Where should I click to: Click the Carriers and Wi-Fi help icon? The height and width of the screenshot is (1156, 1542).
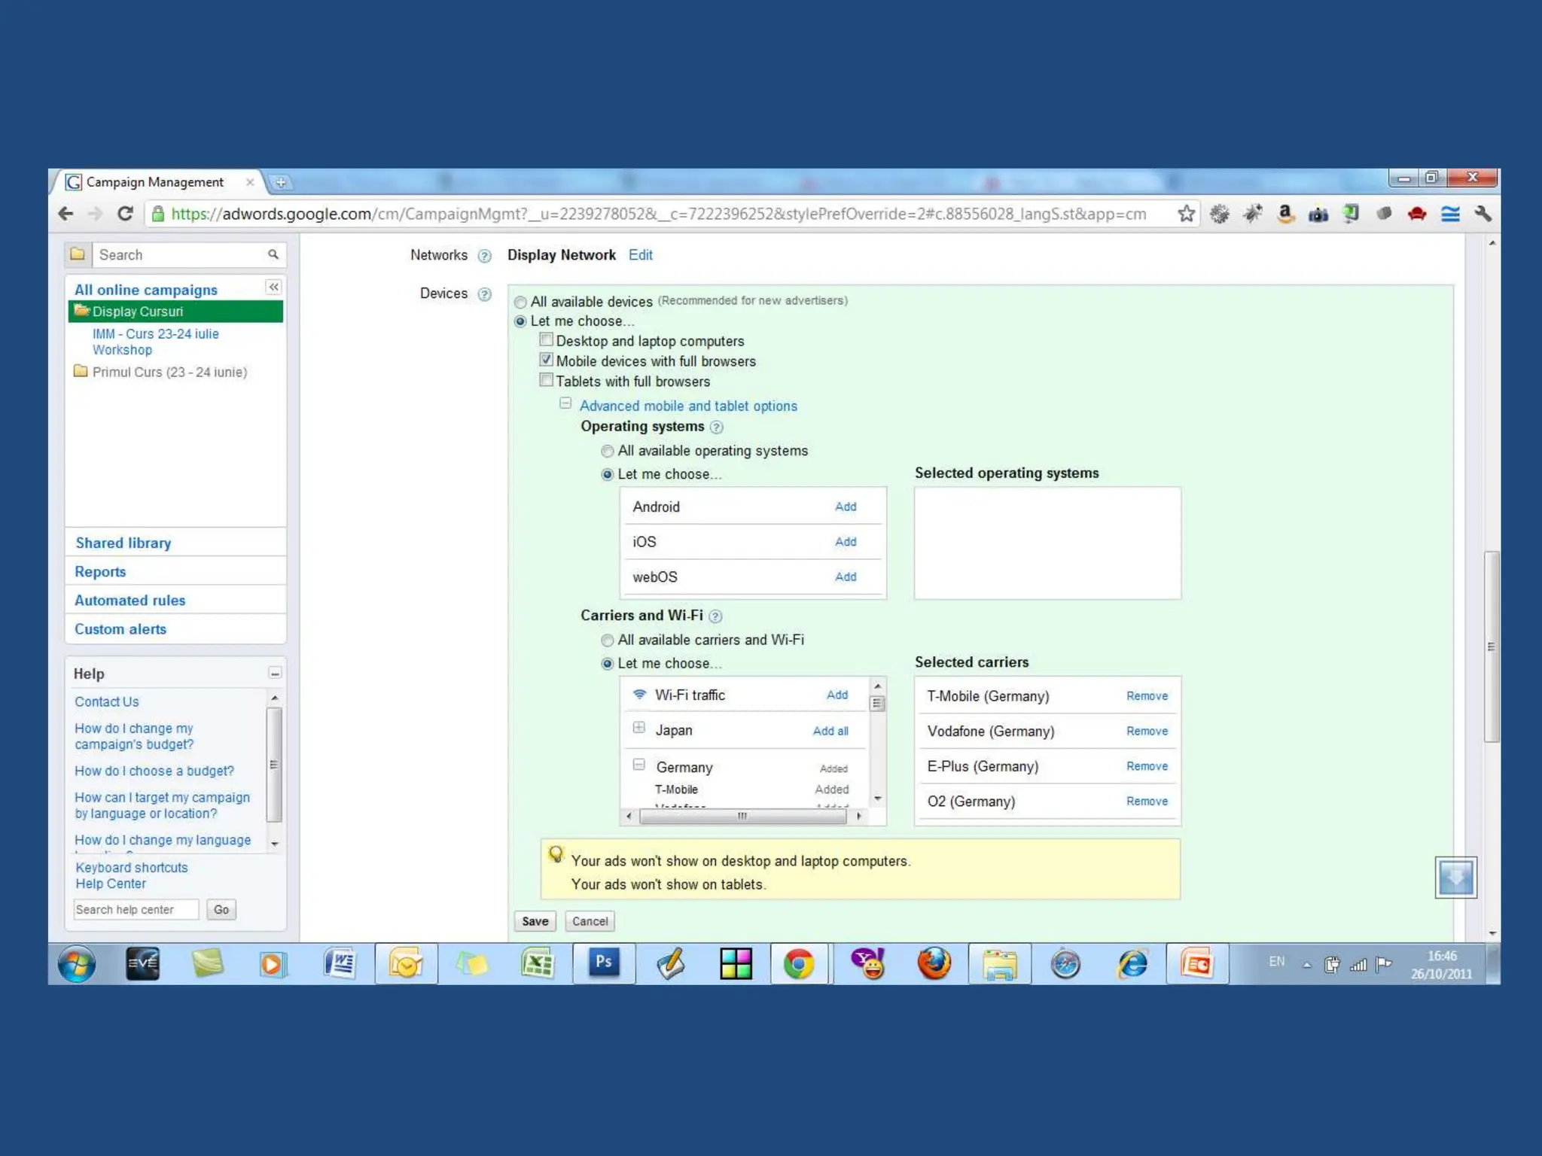tap(715, 616)
